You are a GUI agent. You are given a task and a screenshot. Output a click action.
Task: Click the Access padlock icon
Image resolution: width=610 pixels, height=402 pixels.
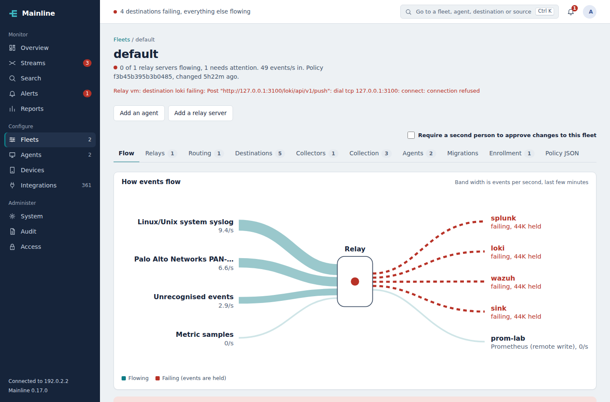pos(12,247)
